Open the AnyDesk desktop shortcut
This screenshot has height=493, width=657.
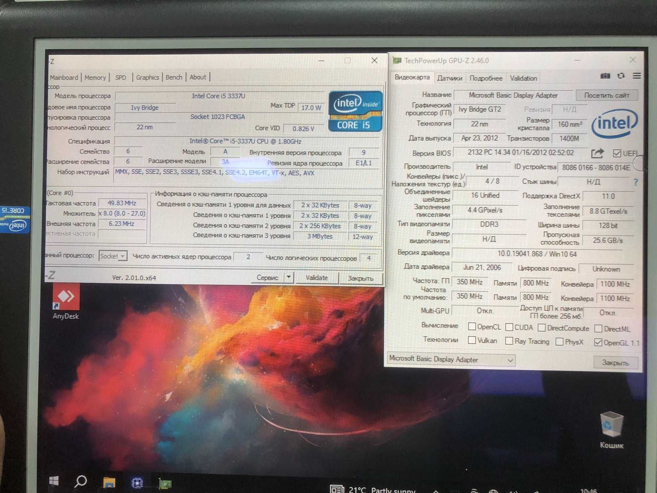(66, 302)
